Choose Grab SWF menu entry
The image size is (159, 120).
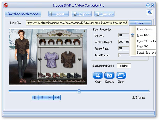tap(143, 35)
